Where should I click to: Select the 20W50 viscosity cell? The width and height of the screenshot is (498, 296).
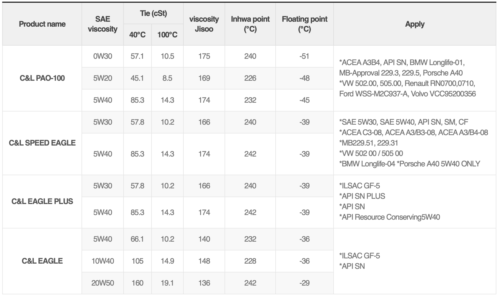click(x=103, y=283)
